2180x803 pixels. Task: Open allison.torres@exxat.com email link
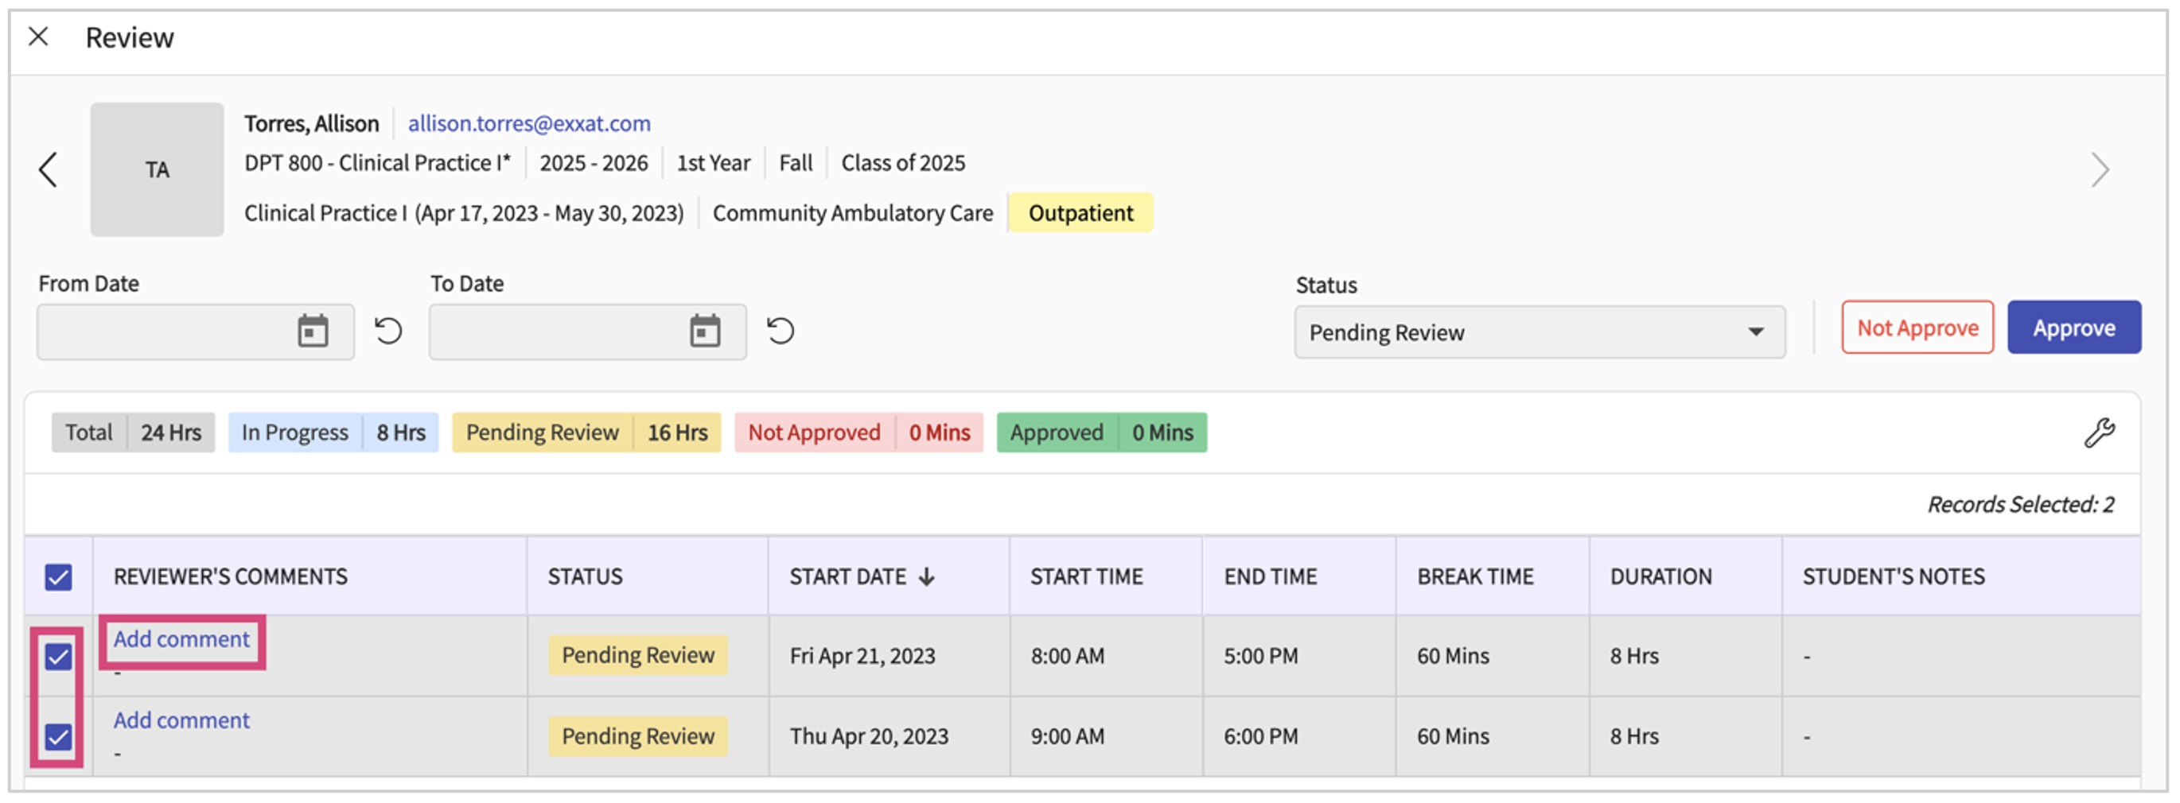(x=529, y=123)
